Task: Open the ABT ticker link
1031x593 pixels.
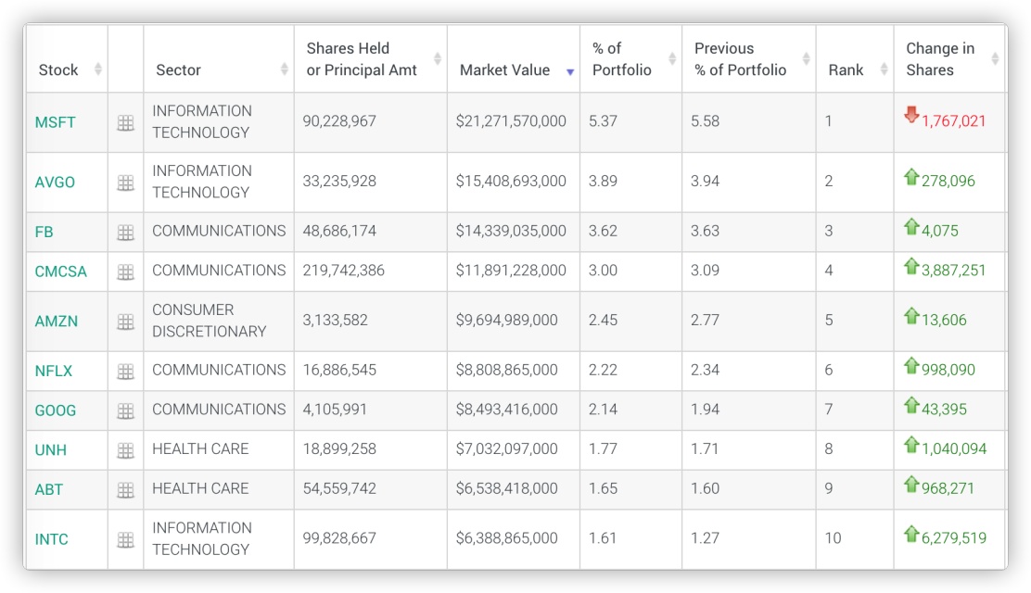Action: [49, 489]
